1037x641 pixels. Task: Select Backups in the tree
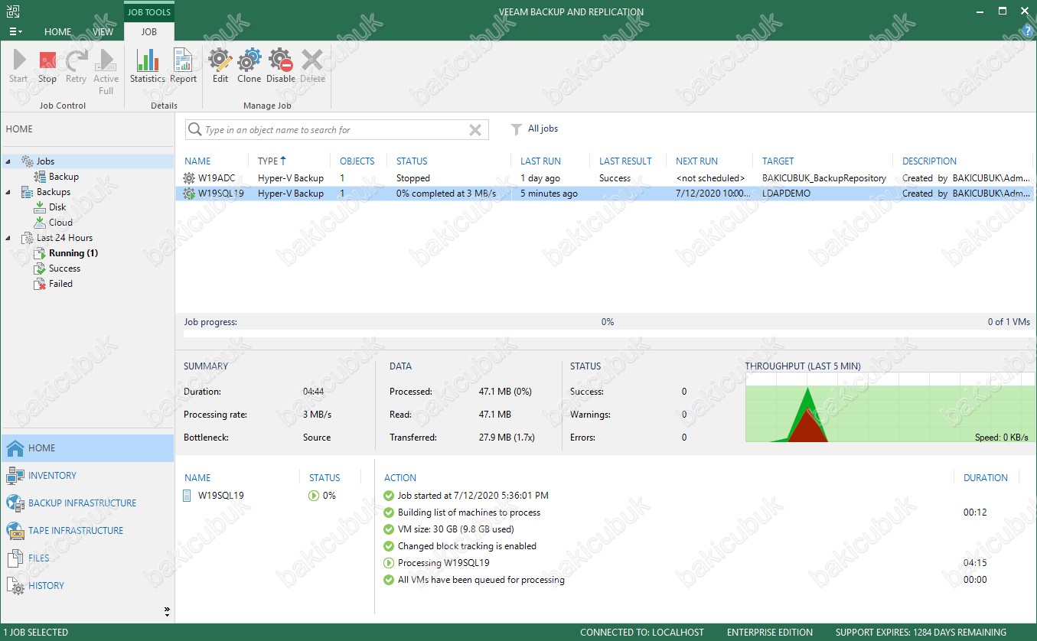point(54,192)
